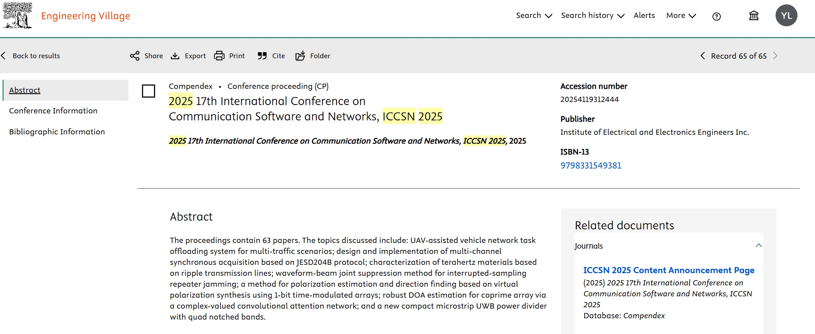815x334 pixels.
Task: Click the institution building icon
Action: pyautogui.click(x=754, y=16)
